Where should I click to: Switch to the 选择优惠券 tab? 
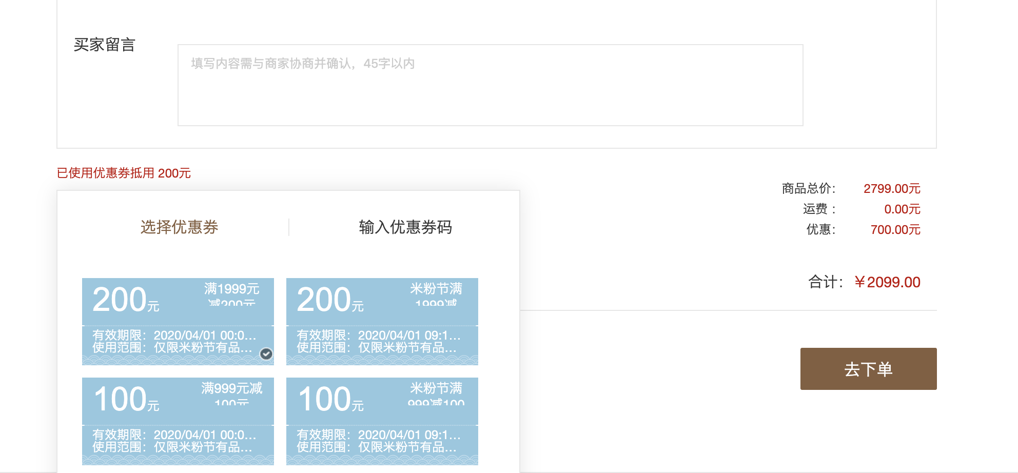(x=179, y=227)
